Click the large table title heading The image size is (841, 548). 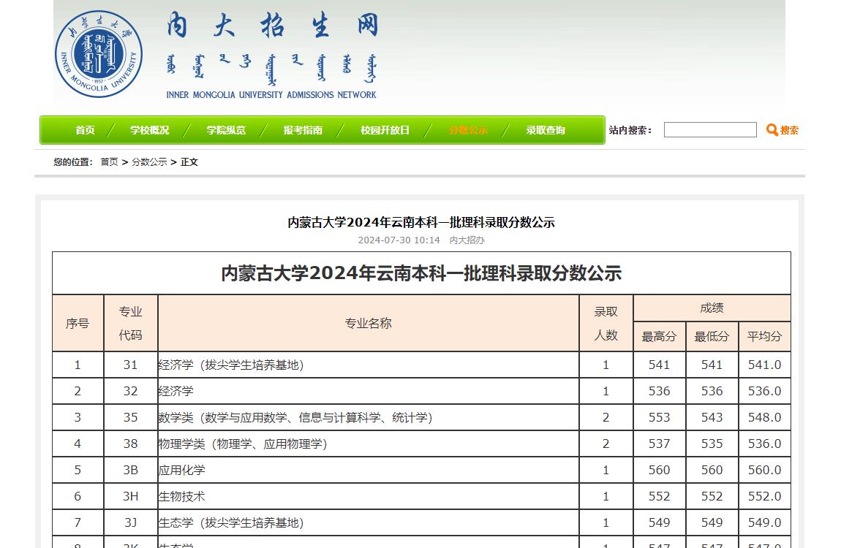(x=421, y=273)
